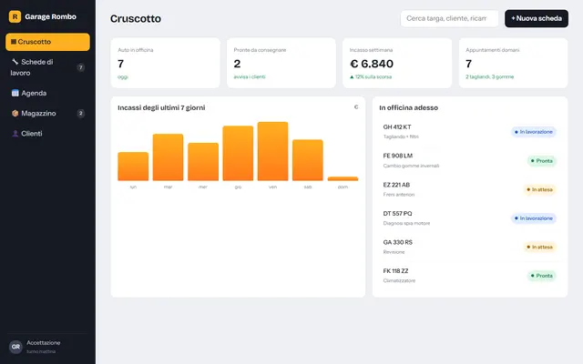Click the Agenda calendar icon
Image resolution: width=583 pixels, height=364 pixels.
pyautogui.click(x=15, y=93)
